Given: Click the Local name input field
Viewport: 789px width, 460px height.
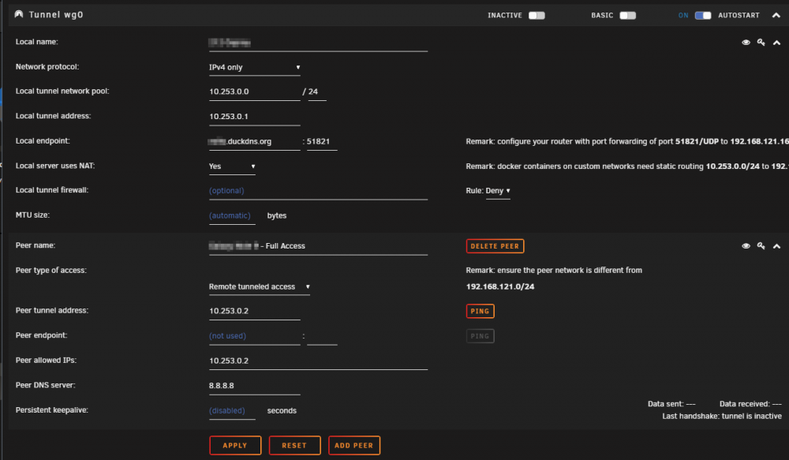Looking at the screenshot, I should tap(318, 43).
